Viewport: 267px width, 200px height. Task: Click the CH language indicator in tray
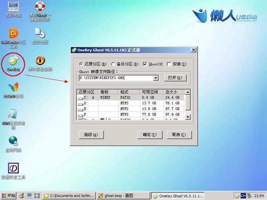(x=243, y=196)
